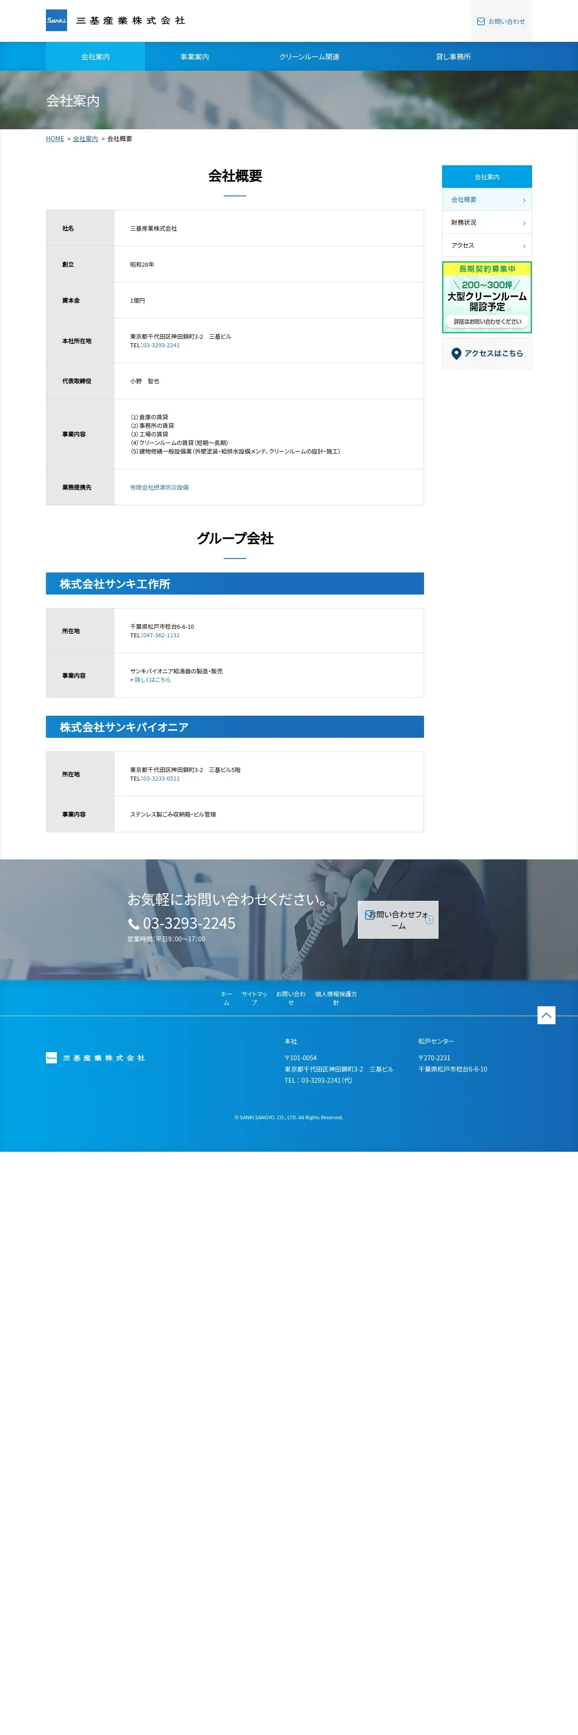The height and width of the screenshot is (1735, 578).
Task: Click the mail icon in the header contact button
Action: tap(481, 22)
